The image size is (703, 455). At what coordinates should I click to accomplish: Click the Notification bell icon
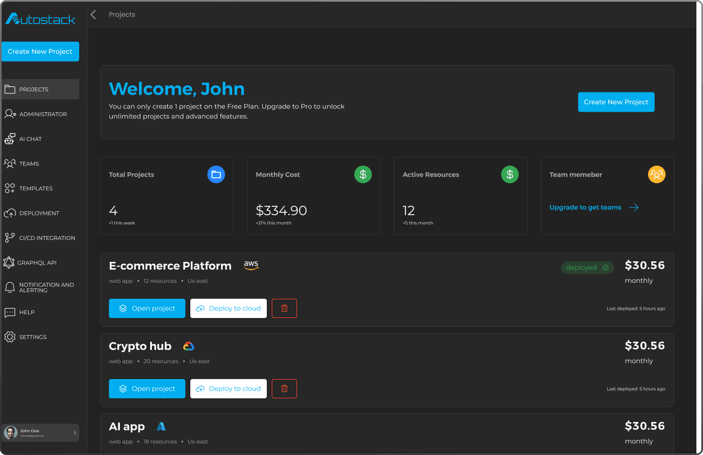click(x=9, y=287)
